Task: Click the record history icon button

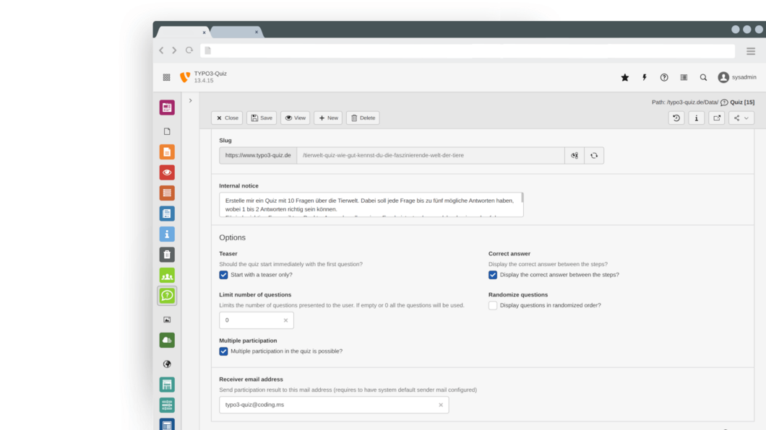Action: coord(676,118)
